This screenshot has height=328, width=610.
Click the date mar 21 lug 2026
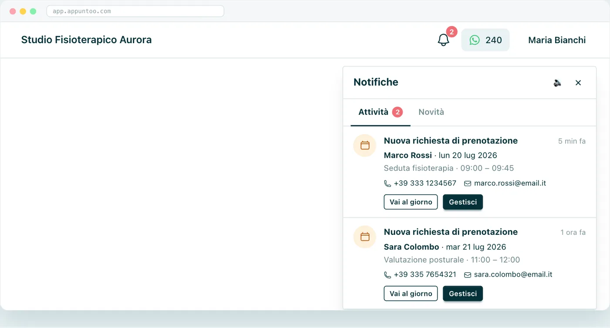pos(476,247)
